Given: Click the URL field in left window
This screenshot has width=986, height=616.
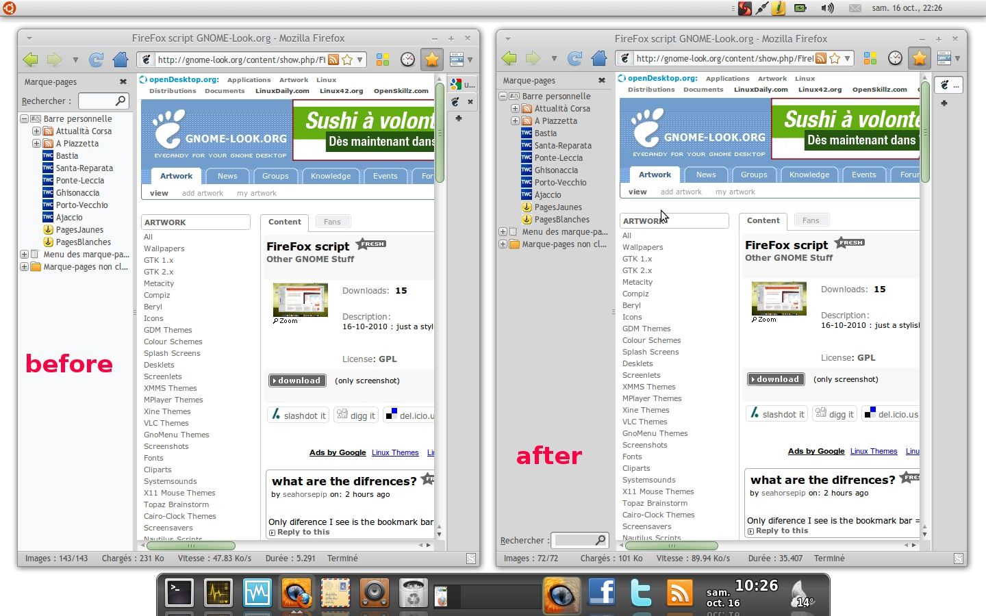Looking at the screenshot, I should [242, 60].
